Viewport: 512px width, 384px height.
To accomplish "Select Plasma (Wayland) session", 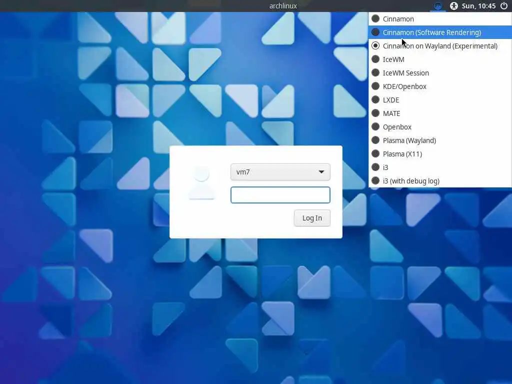I will (x=440, y=140).
